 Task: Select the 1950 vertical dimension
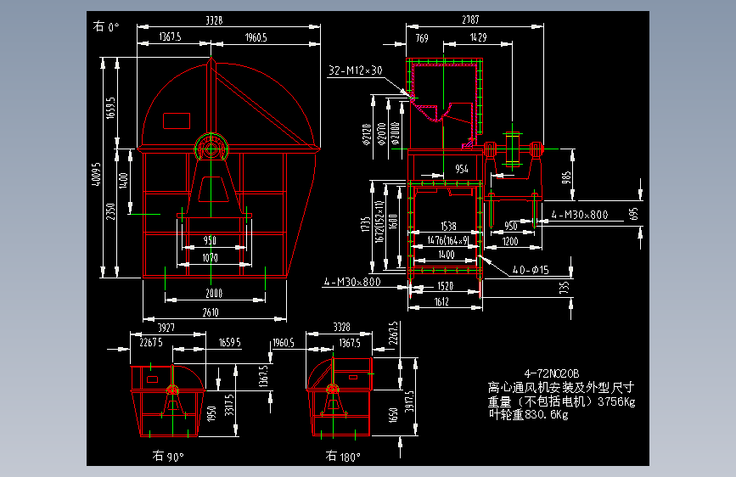(211, 413)
